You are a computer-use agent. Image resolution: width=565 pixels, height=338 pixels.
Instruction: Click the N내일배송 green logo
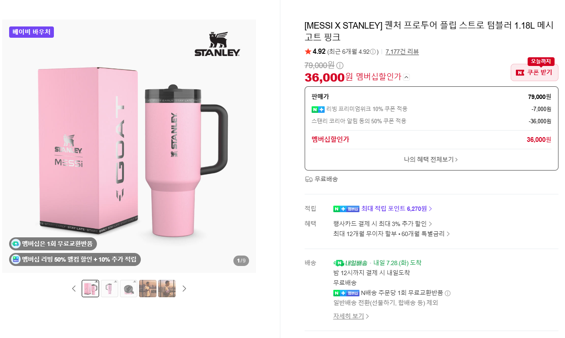[x=350, y=263]
